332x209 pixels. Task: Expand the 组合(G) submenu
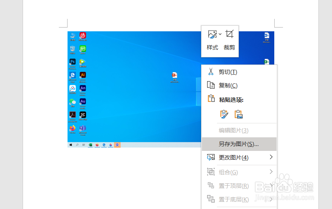[x=239, y=172]
